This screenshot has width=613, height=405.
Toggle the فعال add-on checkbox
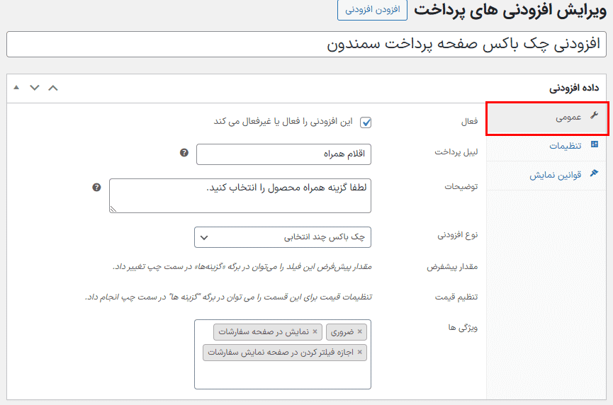click(366, 122)
